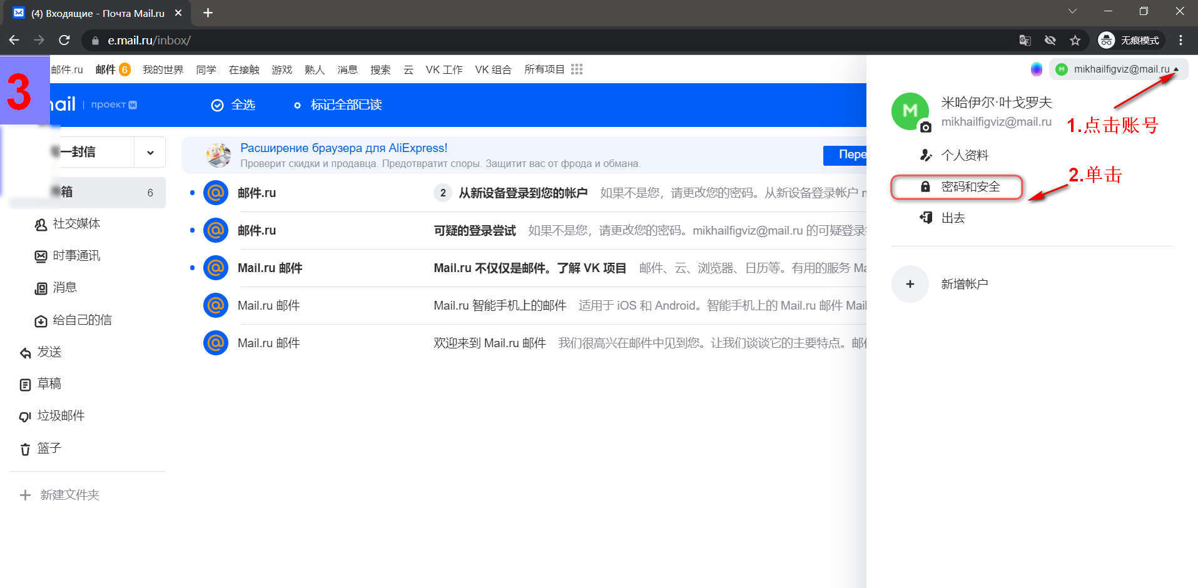
Task: Open 我的世界 in top navigation
Action: [163, 69]
